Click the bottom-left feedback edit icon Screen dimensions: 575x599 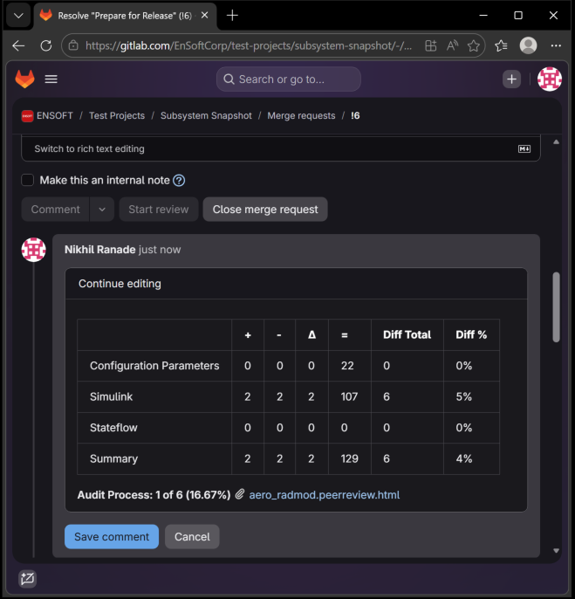[x=28, y=578]
